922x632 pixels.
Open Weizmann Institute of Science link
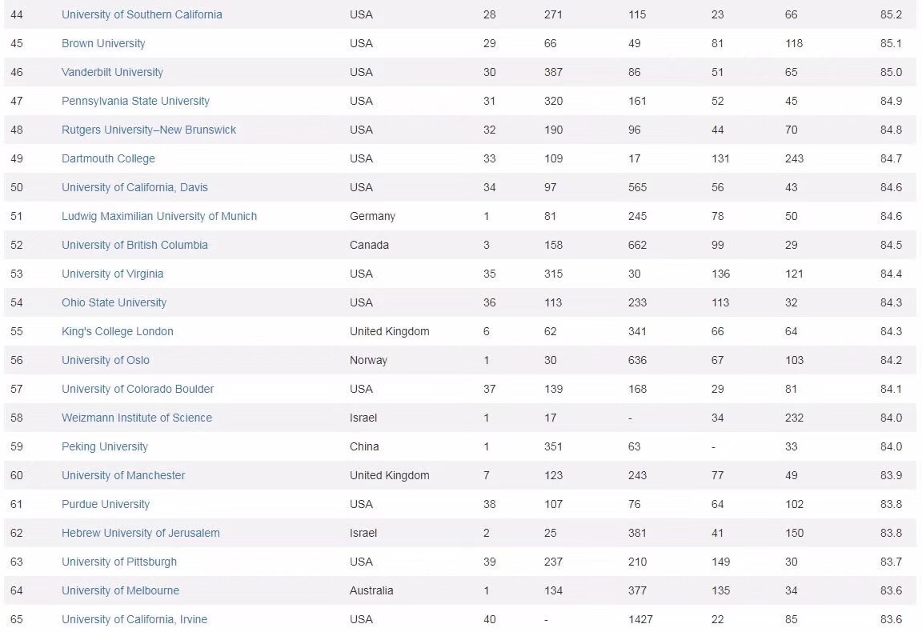click(x=137, y=418)
